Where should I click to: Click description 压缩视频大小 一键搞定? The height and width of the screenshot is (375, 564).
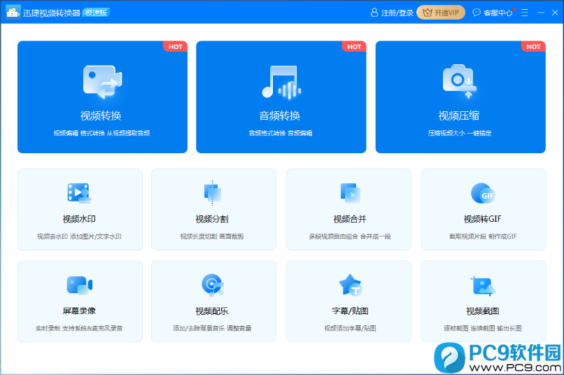tap(460, 133)
